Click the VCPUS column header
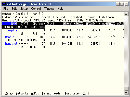Image resolution: width=130 pixels, height=97 pixels. pos(121,24)
